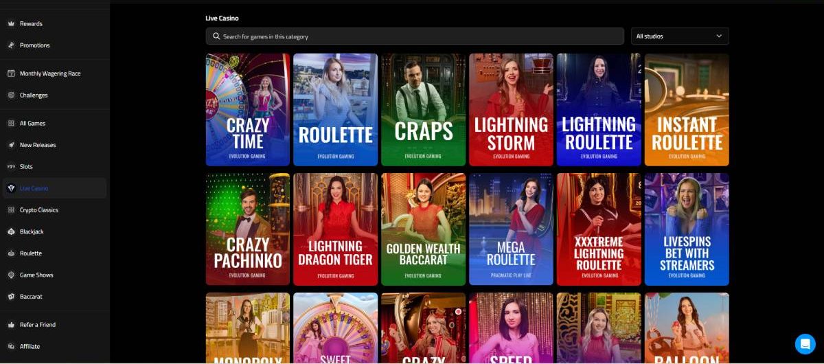The width and height of the screenshot is (824, 364).
Task: Launch the Craps game card
Action: coord(424,110)
